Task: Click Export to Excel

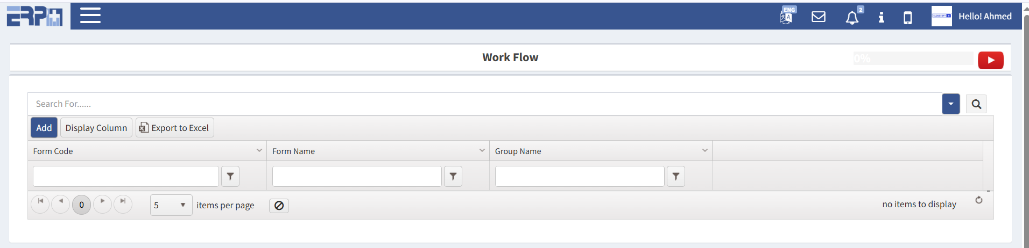Action: (x=174, y=128)
